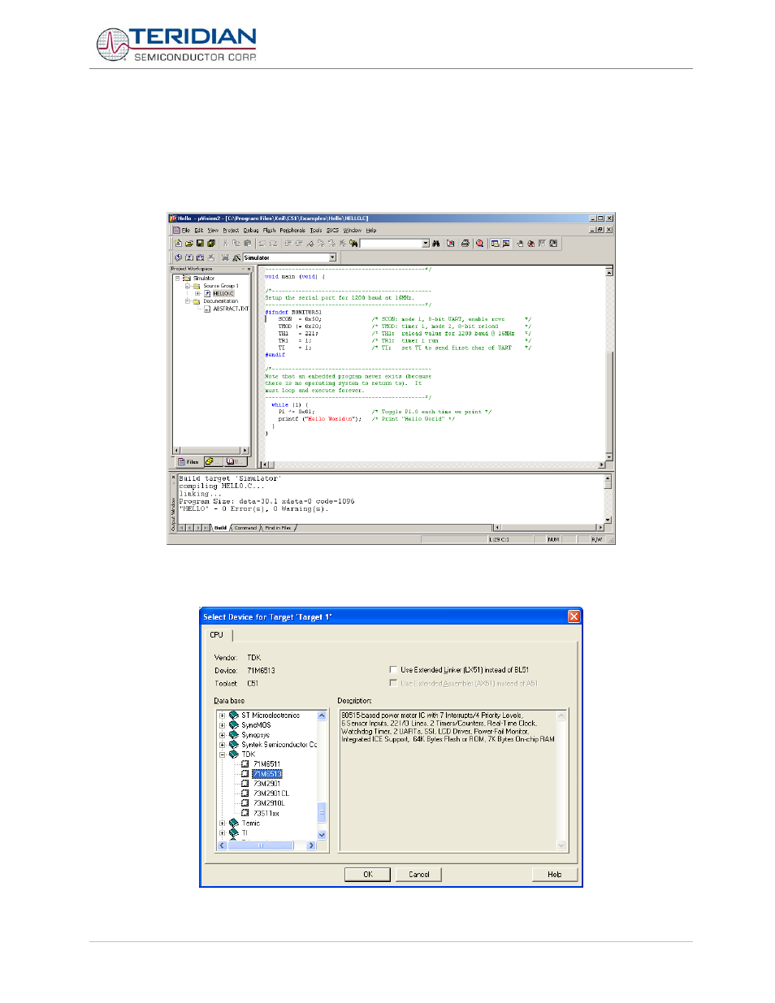Open the View menu
The height and width of the screenshot is (1003, 775).
(213, 231)
